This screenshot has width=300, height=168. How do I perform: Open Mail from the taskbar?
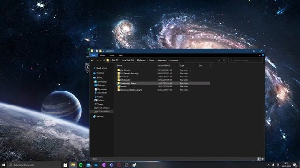(89, 165)
